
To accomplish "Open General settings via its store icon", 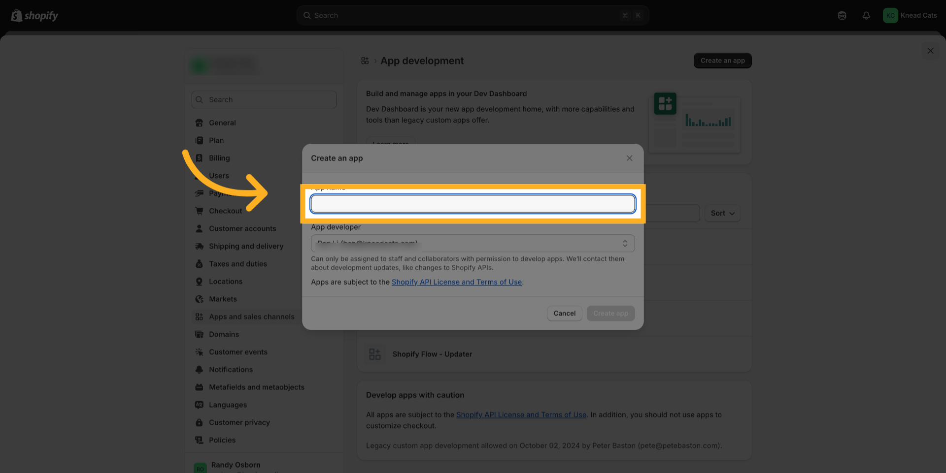I will 199,123.
